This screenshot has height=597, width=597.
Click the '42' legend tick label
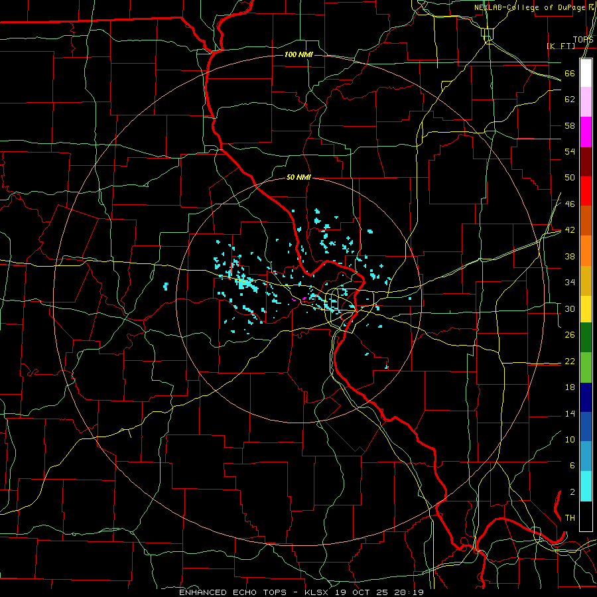point(570,230)
